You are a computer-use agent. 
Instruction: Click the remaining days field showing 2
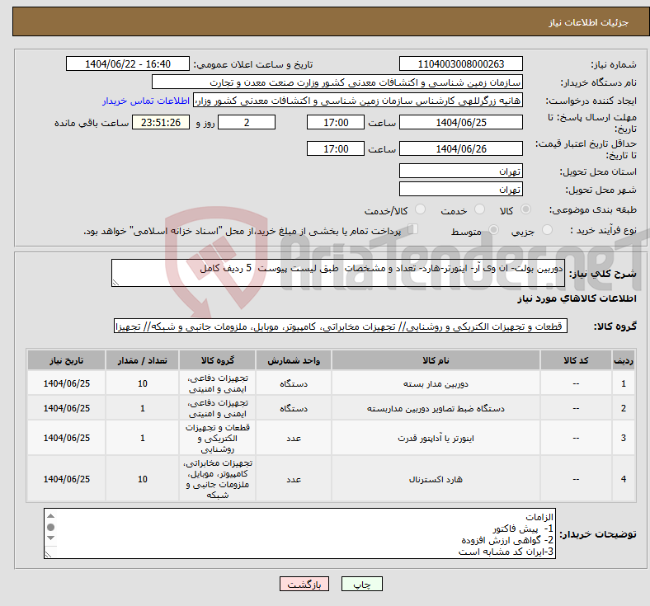tap(247, 123)
